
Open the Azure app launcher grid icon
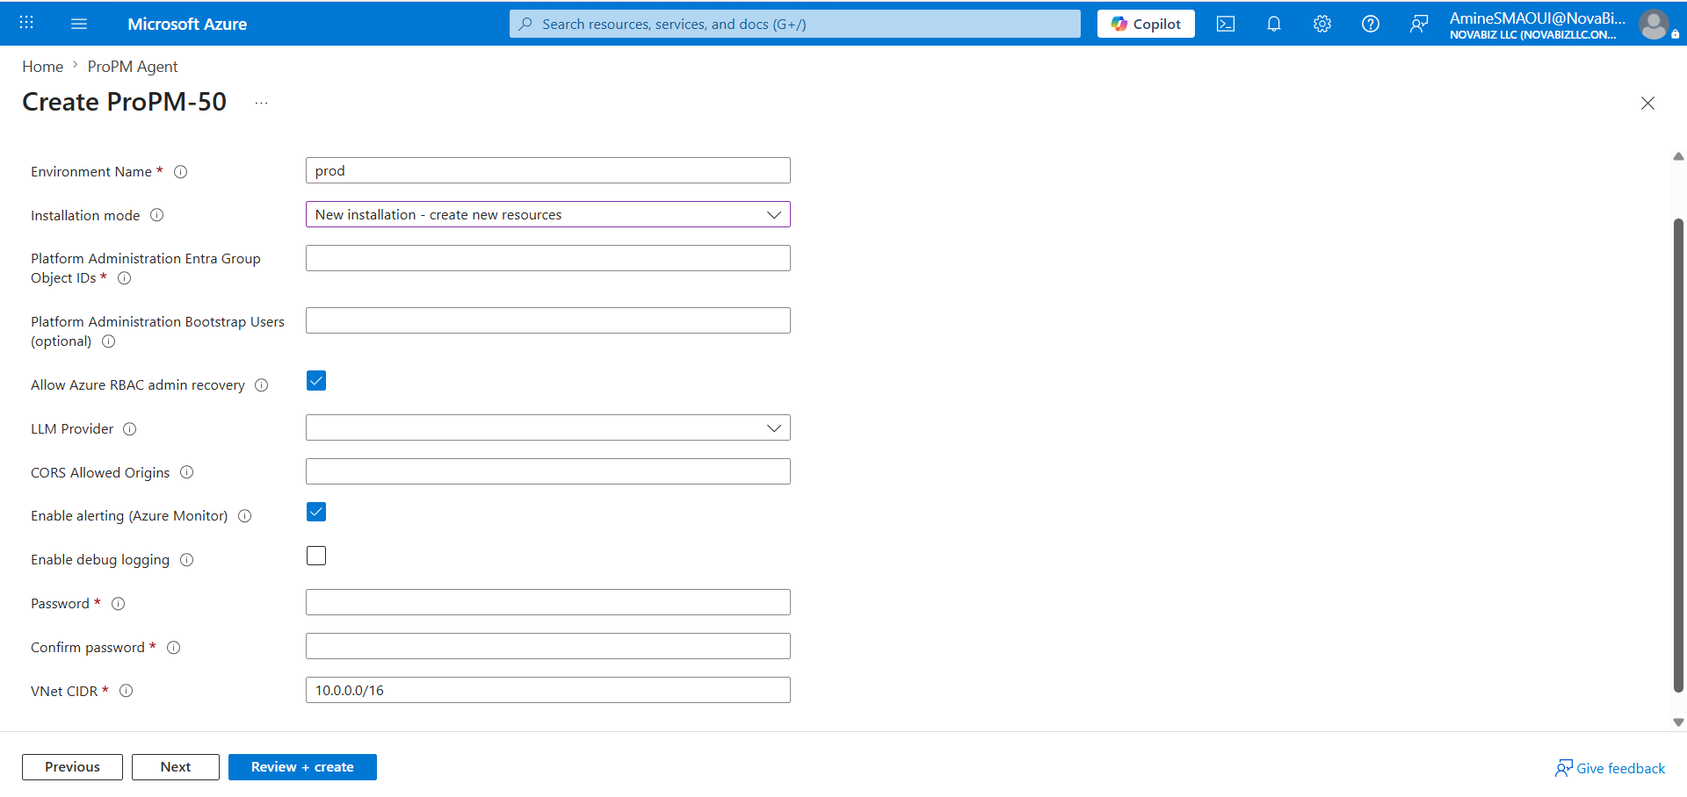26,23
